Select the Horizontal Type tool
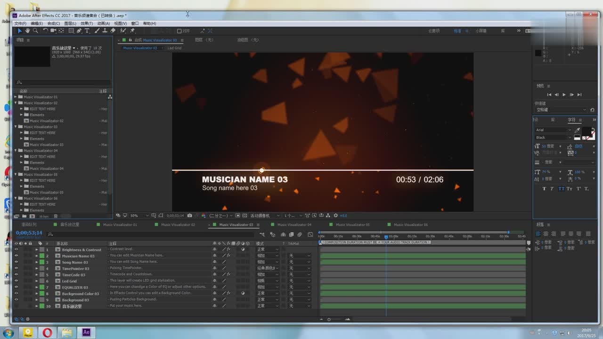 (x=87, y=31)
